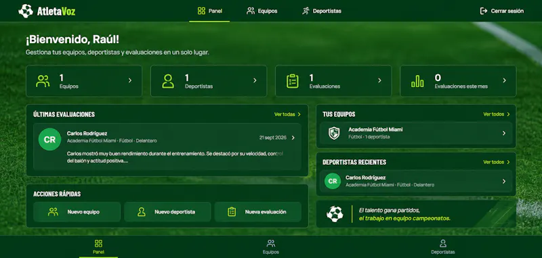Click the person icon on Nuevo deportista button
Screen dimensions: 542x258
(142, 212)
